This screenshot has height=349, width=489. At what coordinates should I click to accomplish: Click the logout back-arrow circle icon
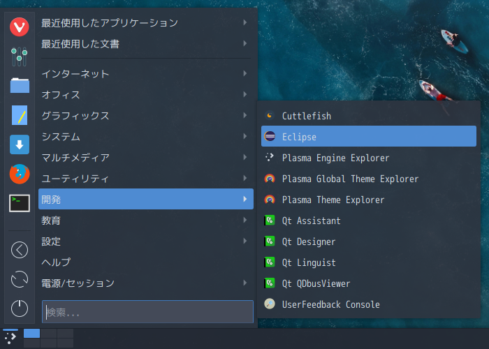click(20, 250)
